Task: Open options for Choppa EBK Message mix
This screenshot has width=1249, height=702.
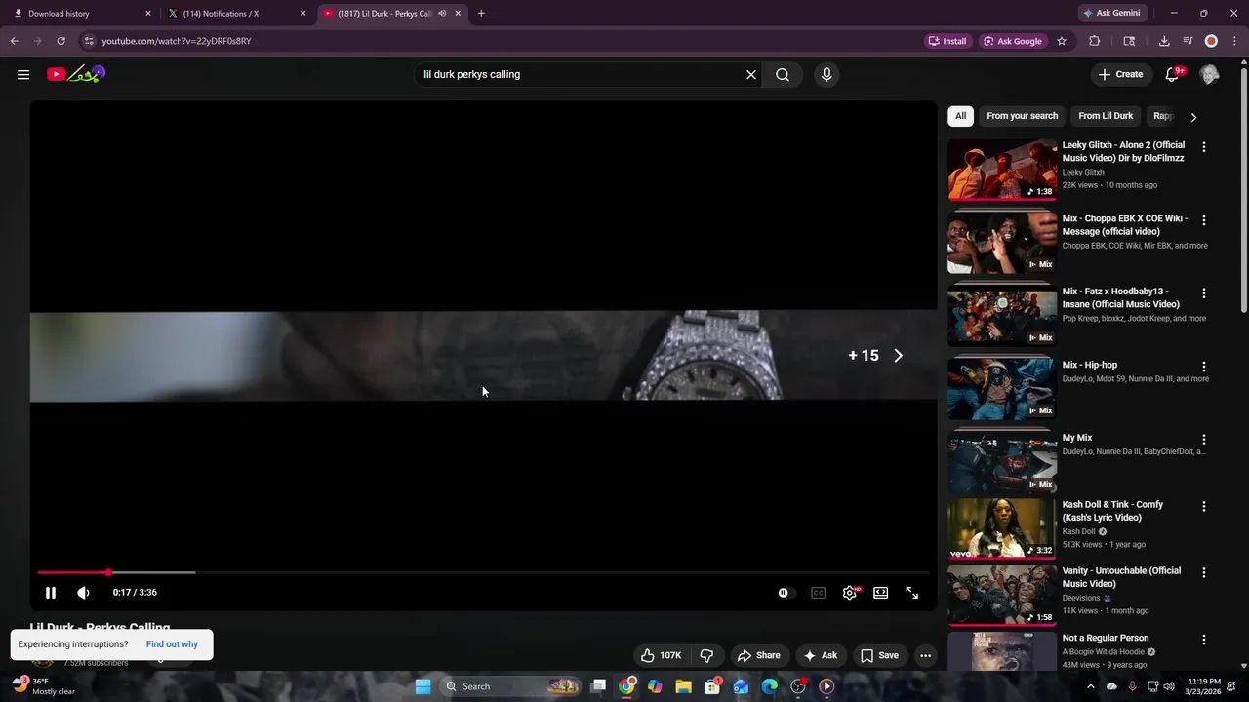Action: 1204,220
